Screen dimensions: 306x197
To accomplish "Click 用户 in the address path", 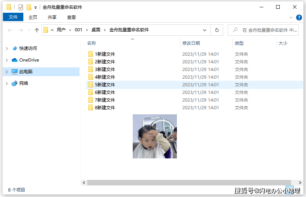I will click(61, 30).
